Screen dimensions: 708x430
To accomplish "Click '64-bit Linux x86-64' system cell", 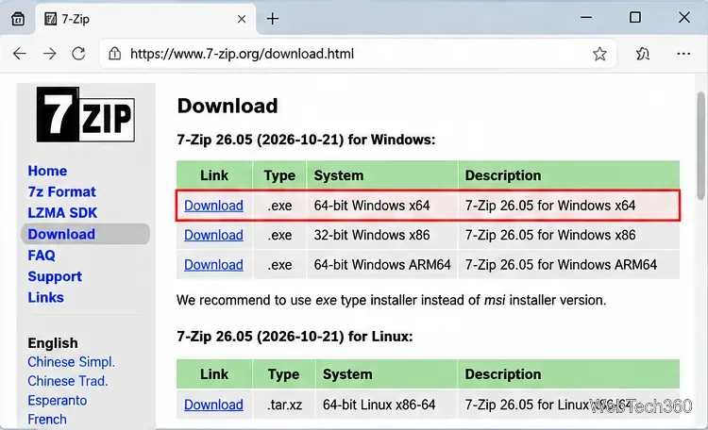I will click(x=379, y=405).
